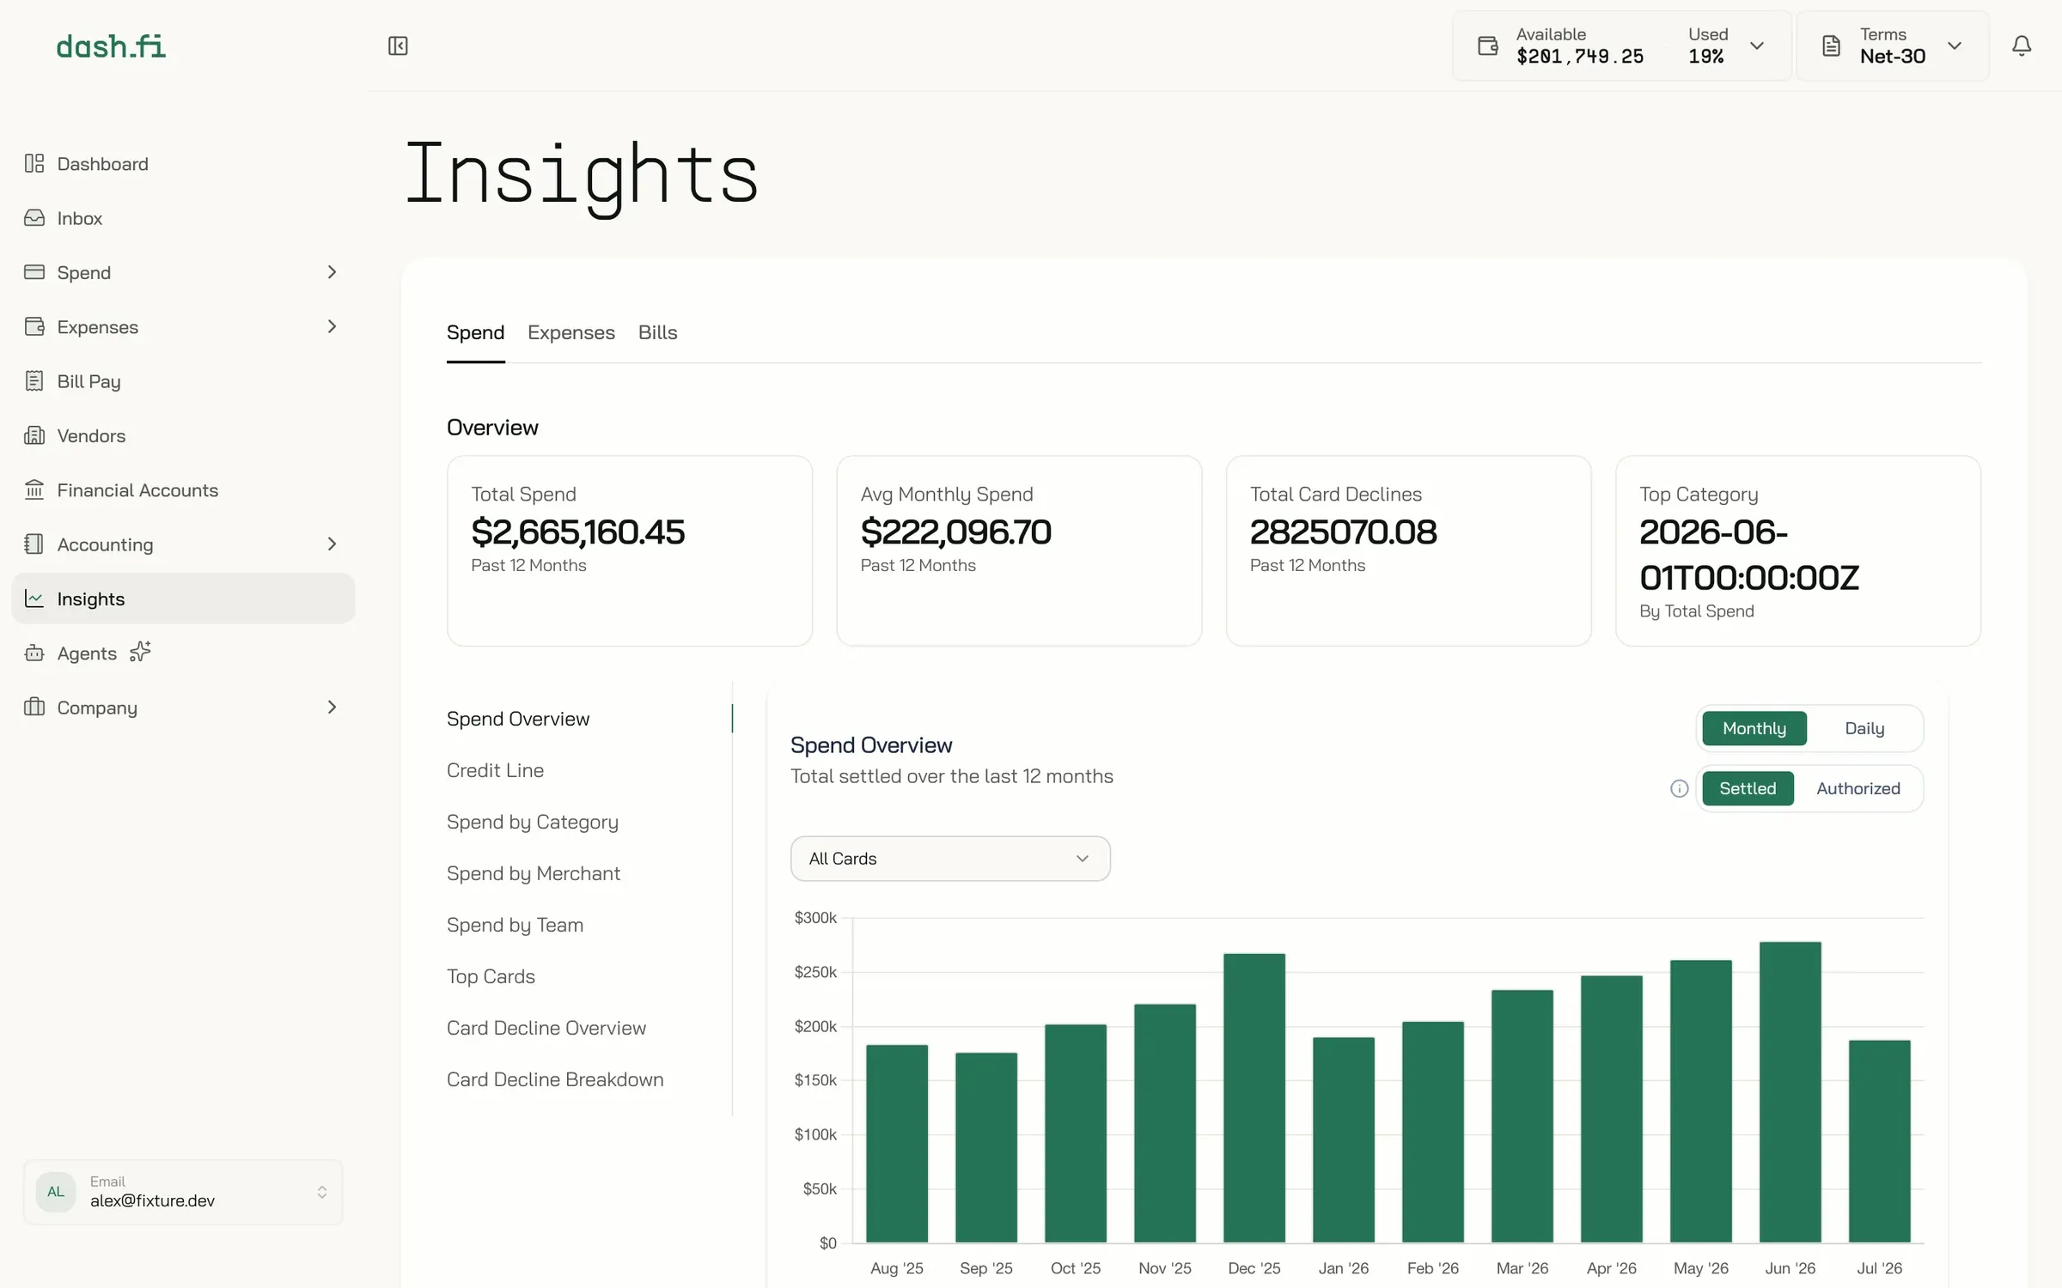Click the dash.fi logo
Screen dimensions: 2062x1288
click(x=111, y=46)
